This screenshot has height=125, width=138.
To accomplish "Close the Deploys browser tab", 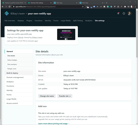I will [25, 3].
